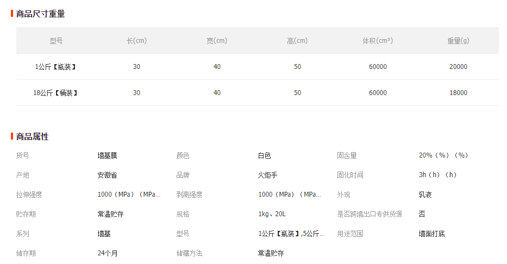Click the 商品属性 section heading
507x264 pixels.
[x=33, y=136]
